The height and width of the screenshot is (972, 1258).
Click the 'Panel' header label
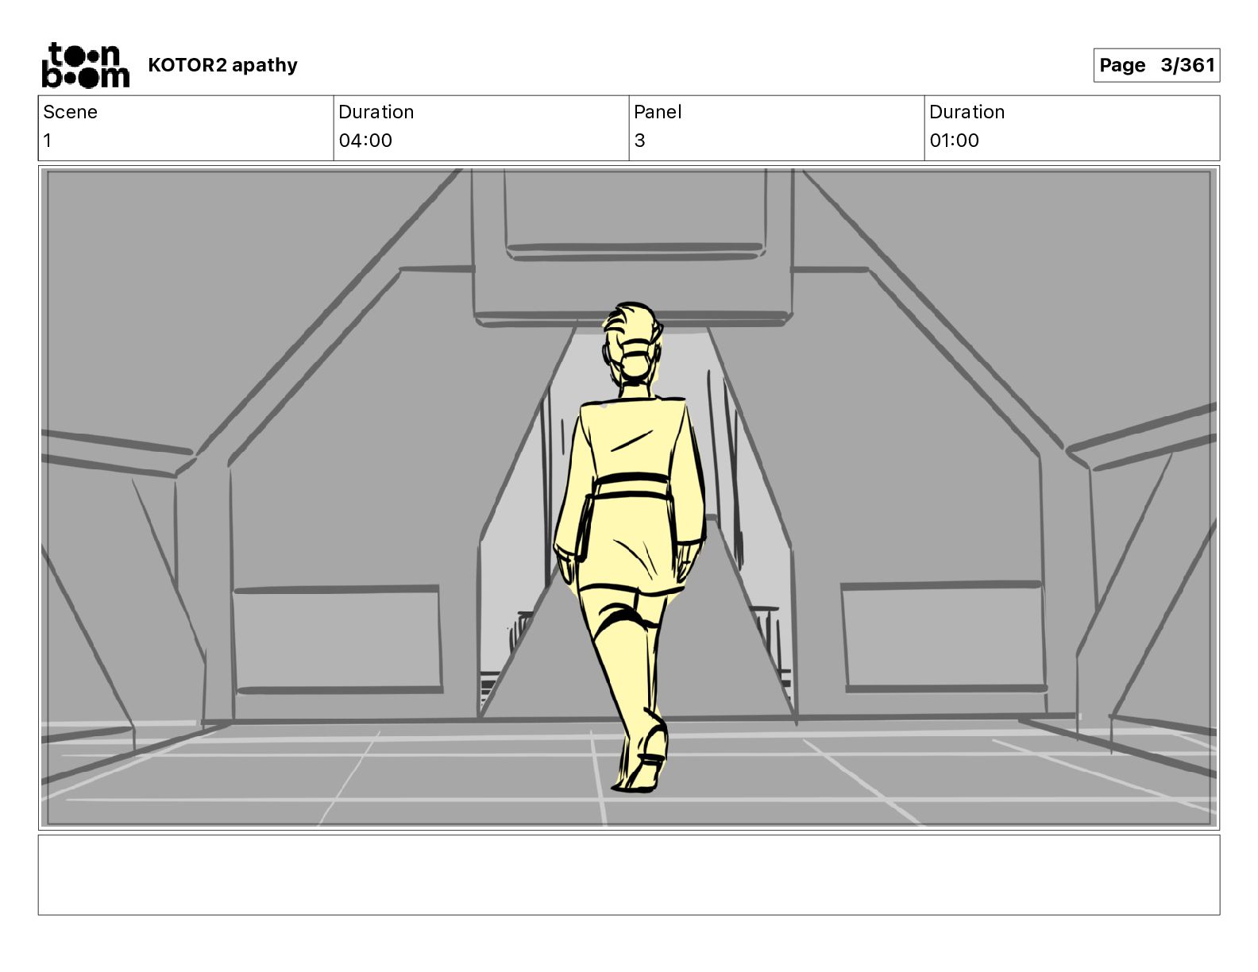click(x=658, y=112)
